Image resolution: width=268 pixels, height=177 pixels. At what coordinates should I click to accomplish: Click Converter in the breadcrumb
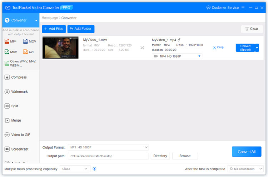69,18
